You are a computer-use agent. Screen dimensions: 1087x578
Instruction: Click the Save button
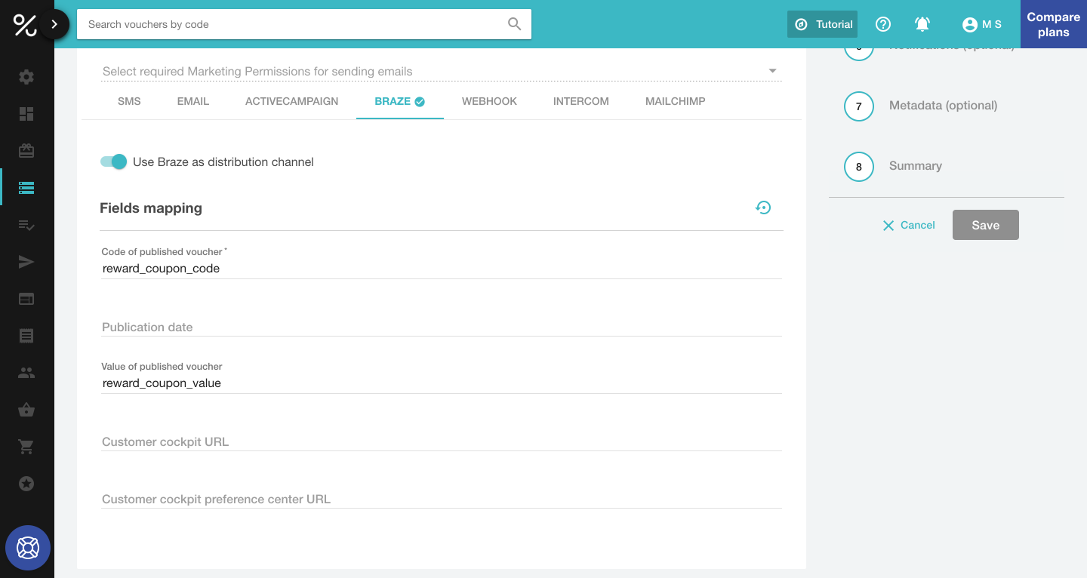(985, 225)
